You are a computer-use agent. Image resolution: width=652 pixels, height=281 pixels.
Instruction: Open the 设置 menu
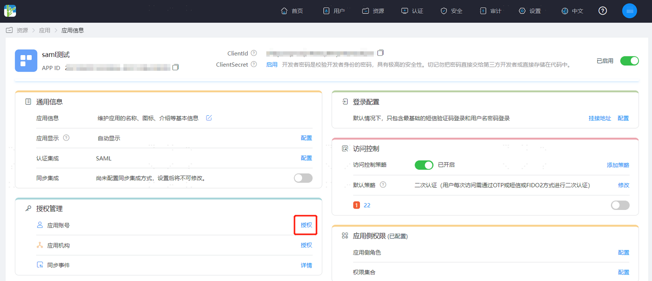click(530, 11)
